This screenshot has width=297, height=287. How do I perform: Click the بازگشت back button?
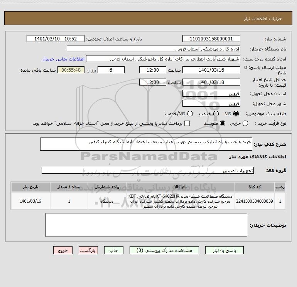pos(88,250)
